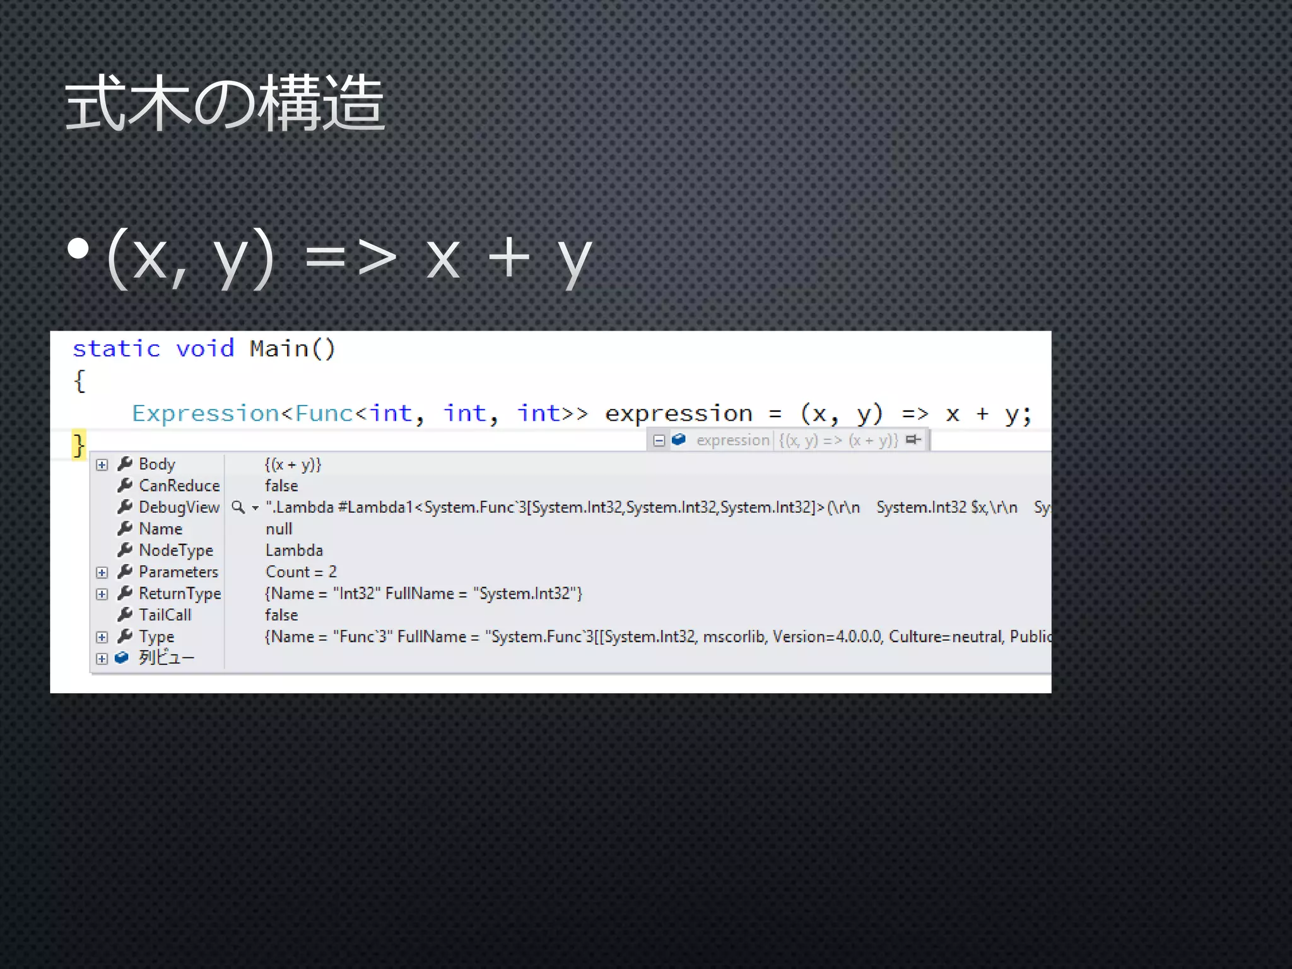Click the blue cube icon beside 列ビュー
Image resolution: width=1292 pixels, height=969 pixels.
click(x=122, y=657)
